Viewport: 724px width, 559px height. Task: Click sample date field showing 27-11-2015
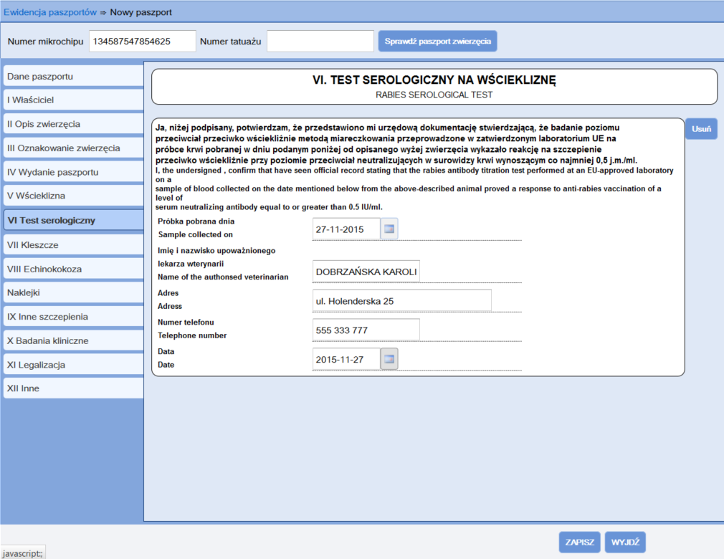tap(346, 229)
